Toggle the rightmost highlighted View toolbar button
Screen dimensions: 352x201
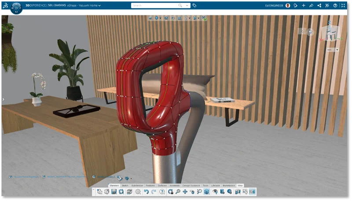(x=252, y=192)
